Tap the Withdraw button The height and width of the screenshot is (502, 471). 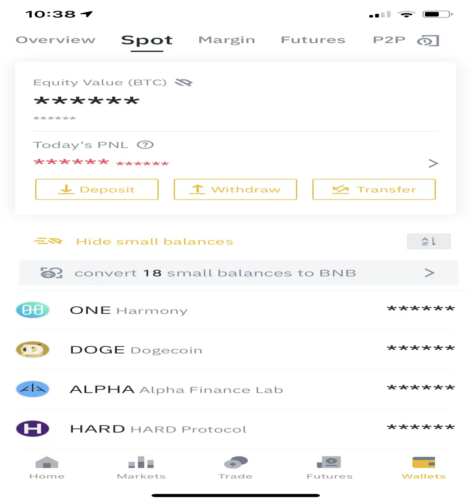click(x=235, y=190)
